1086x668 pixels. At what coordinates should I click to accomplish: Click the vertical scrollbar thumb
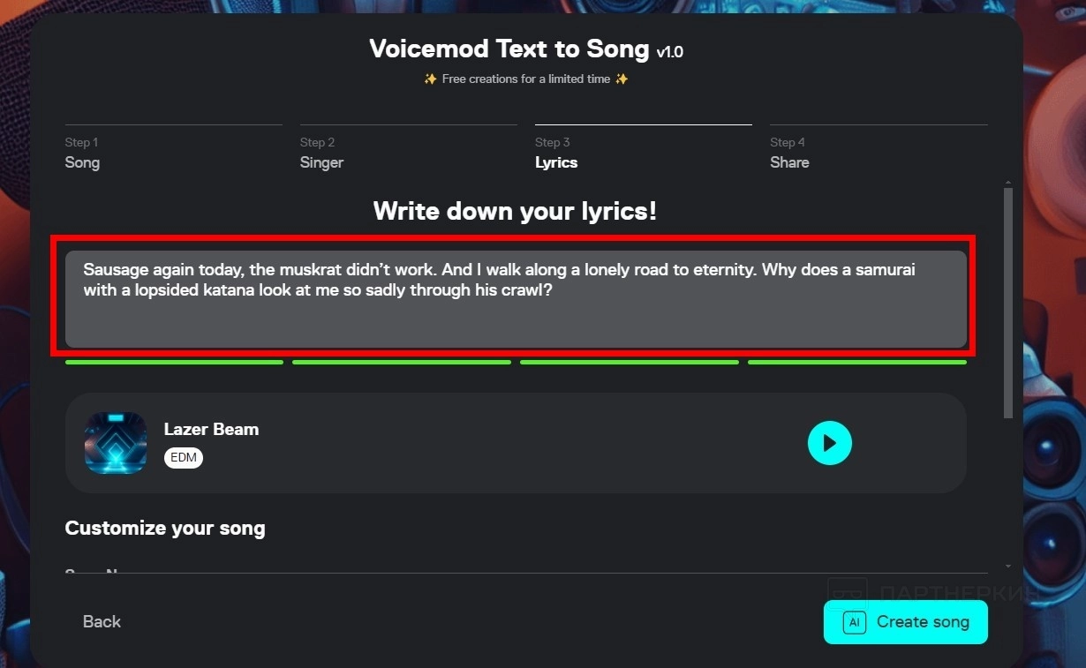click(1008, 302)
